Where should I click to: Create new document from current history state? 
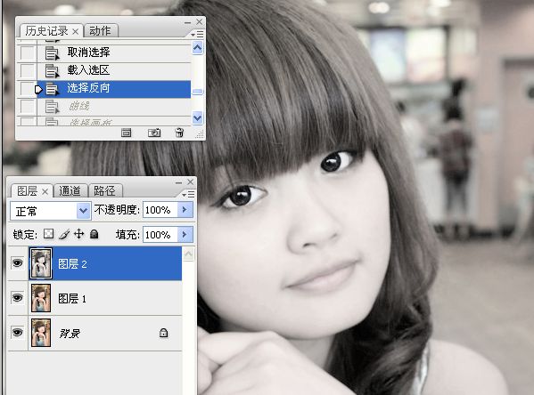point(126,133)
